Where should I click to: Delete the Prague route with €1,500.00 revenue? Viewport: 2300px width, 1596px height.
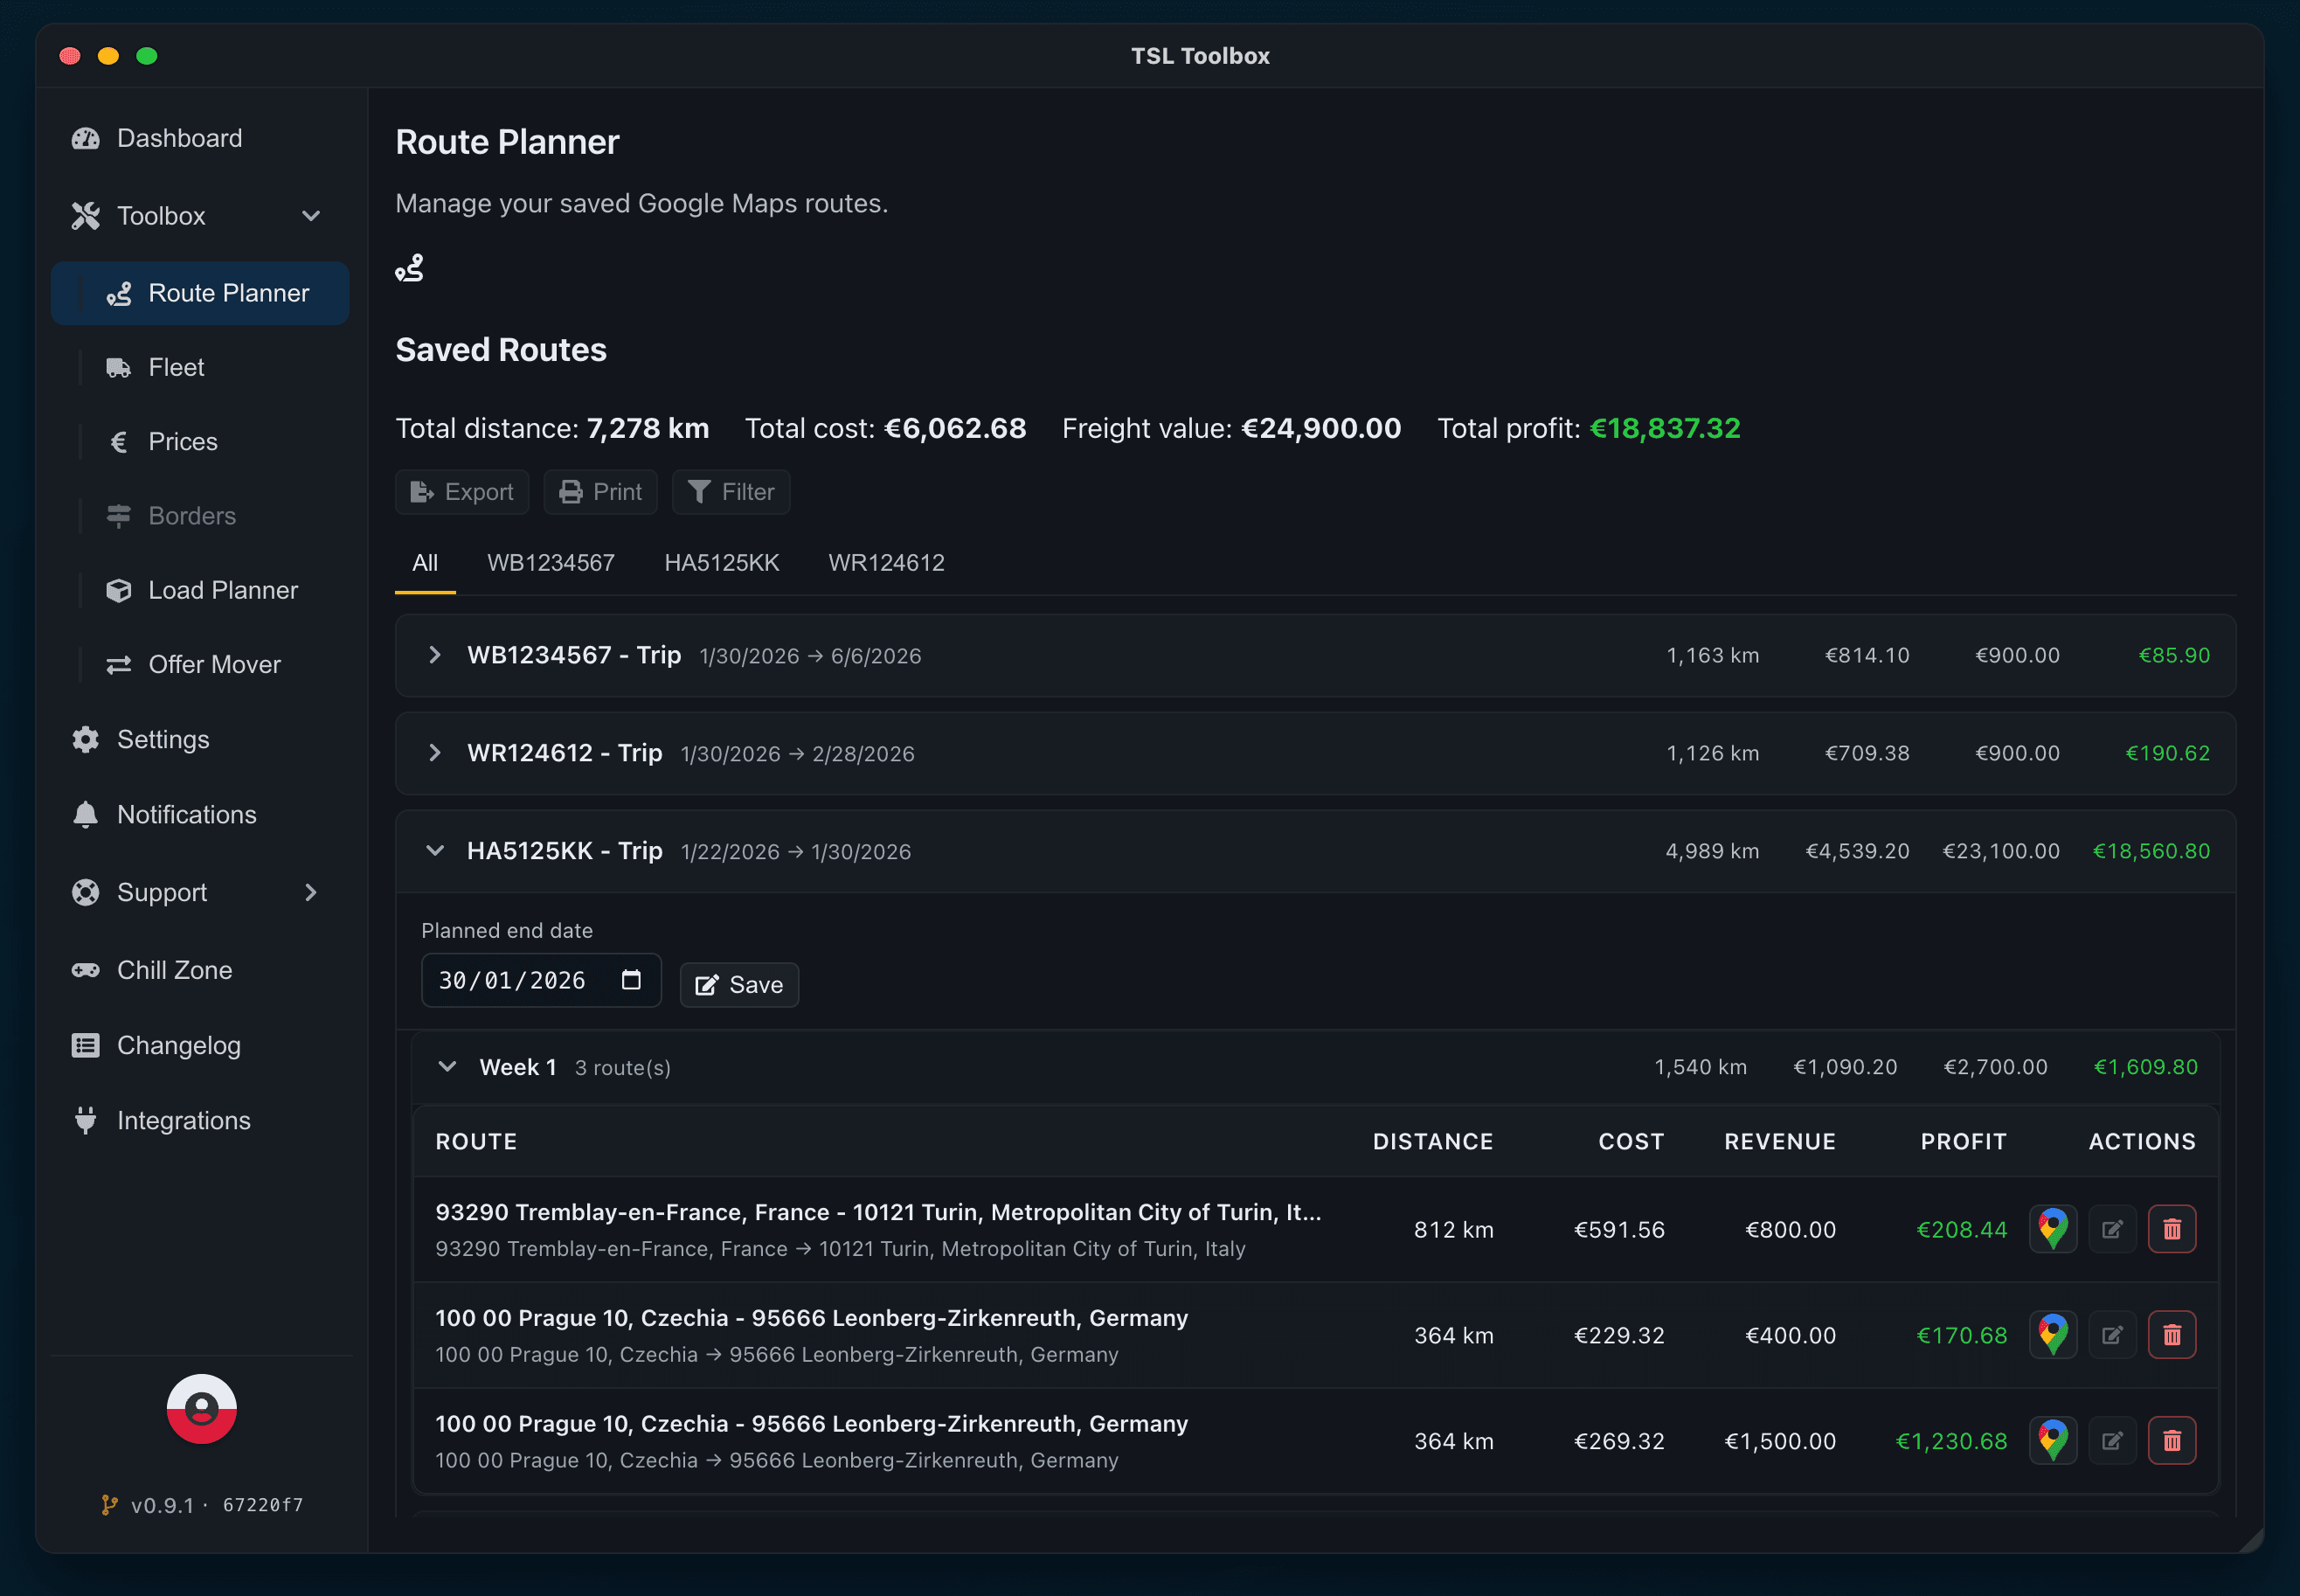pos(2171,1441)
